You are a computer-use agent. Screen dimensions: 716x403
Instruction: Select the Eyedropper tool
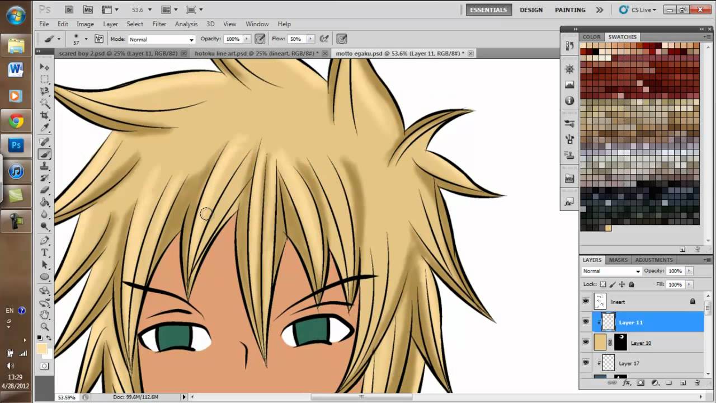(x=45, y=128)
